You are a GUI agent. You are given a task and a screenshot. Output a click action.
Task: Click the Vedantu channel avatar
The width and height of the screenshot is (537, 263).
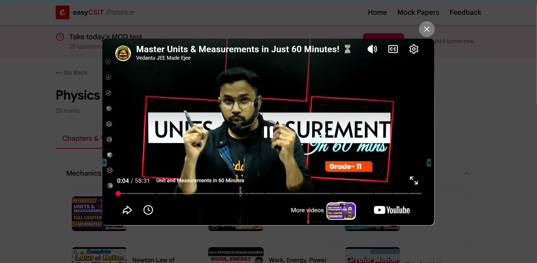(123, 53)
